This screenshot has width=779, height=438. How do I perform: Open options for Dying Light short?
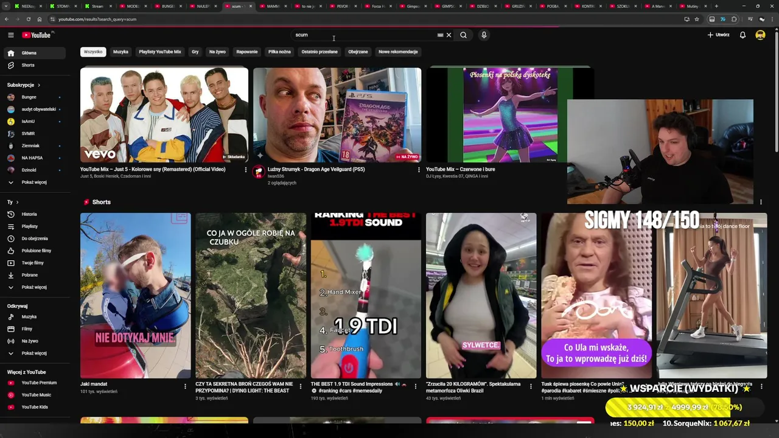pos(301,386)
